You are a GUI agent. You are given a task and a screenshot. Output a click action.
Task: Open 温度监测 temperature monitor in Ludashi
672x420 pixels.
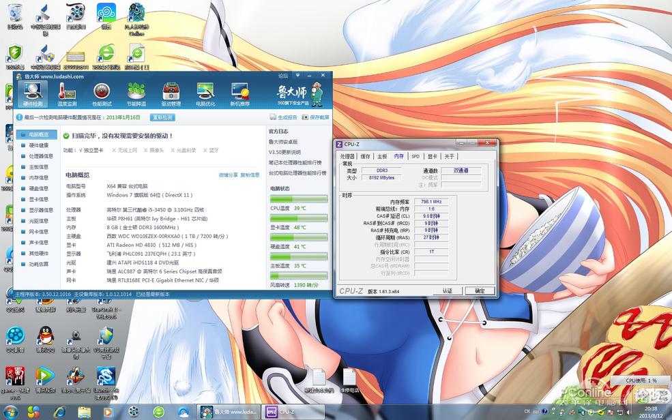[x=67, y=94]
